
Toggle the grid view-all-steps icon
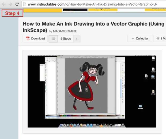coord(53,39)
